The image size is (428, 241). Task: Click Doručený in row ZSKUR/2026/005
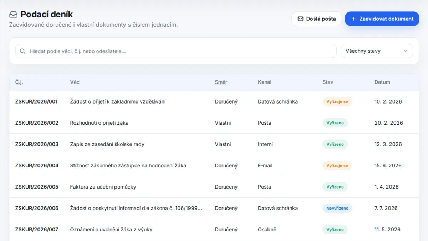point(226,187)
